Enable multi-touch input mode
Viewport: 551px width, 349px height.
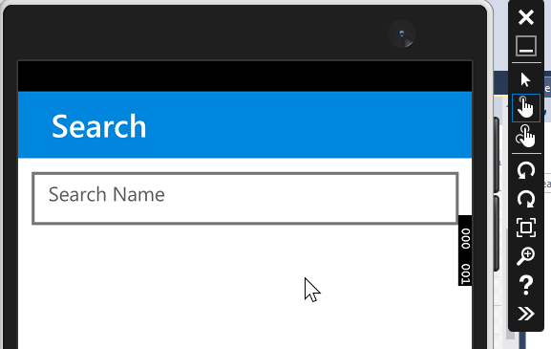[526, 136]
